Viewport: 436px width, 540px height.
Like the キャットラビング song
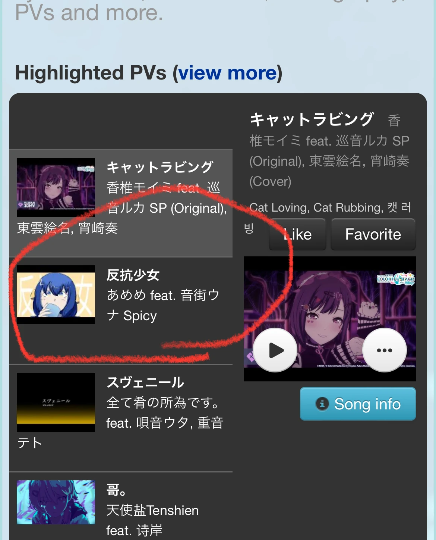click(x=297, y=234)
